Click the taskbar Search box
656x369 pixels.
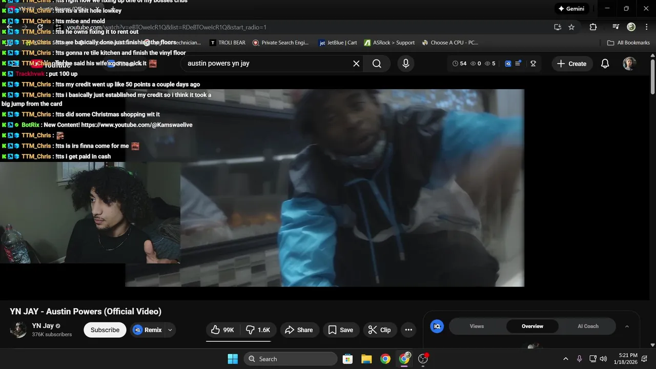click(290, 359)
